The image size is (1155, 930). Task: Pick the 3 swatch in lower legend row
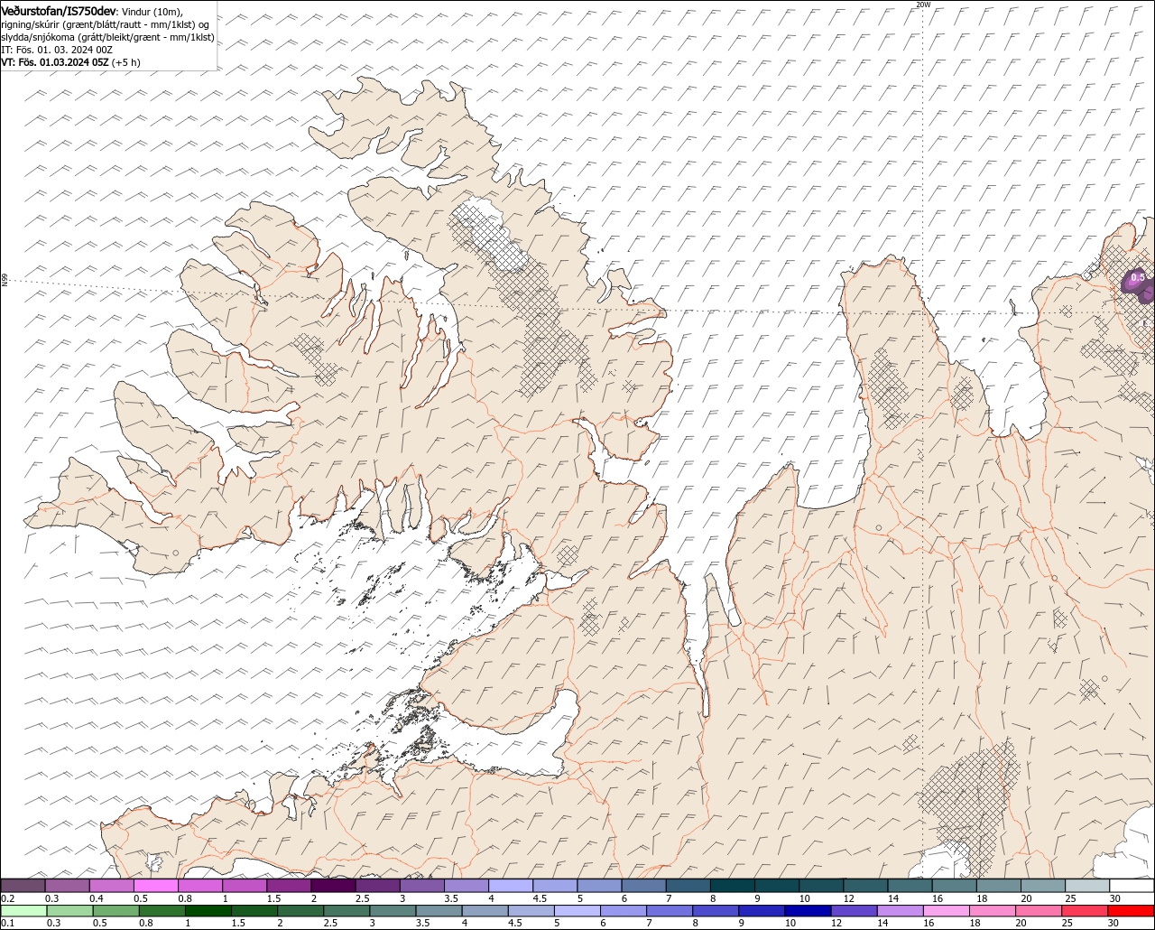[x=393, y=910]
